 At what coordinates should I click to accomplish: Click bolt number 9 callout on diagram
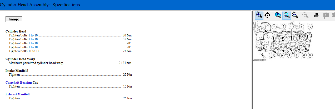pos(282,56)
